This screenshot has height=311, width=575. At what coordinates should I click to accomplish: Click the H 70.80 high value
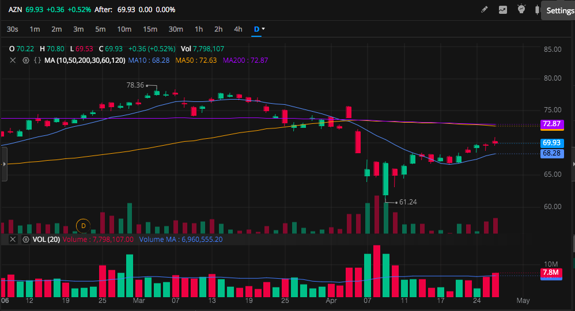(x=52, y=49)
